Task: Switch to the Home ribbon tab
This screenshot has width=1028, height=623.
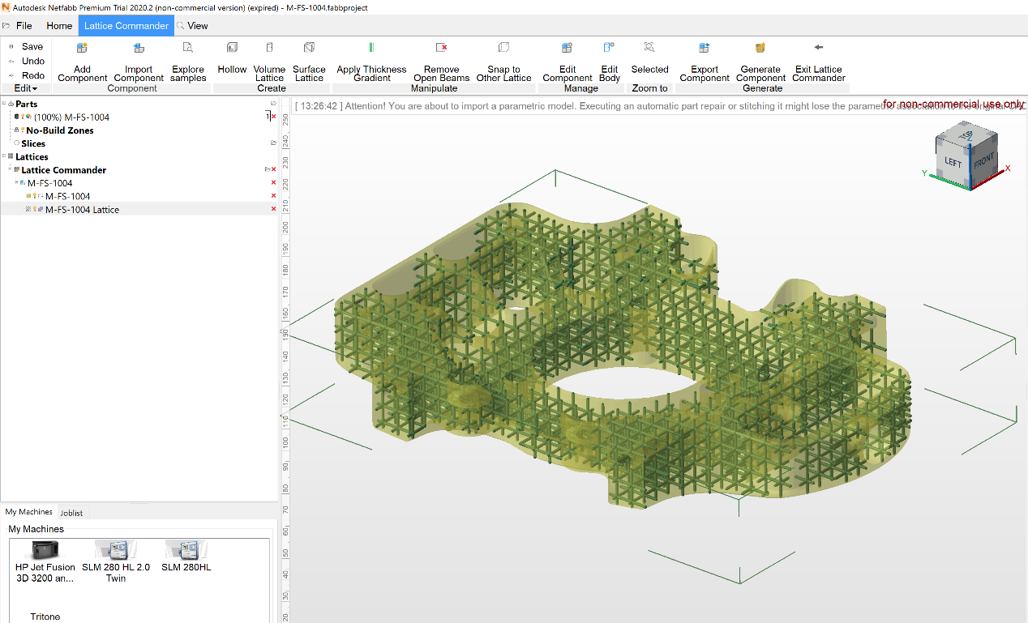Action: (x=58, y=25)
